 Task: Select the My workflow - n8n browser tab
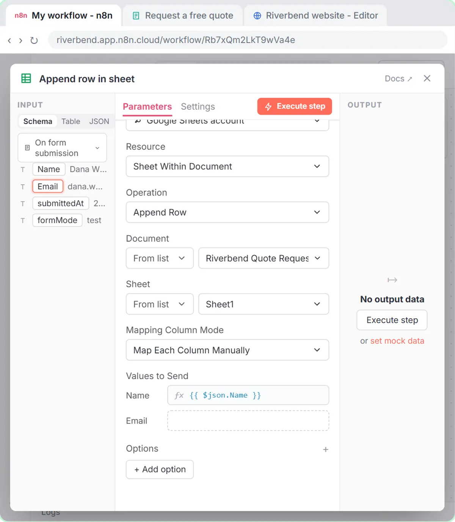(64, 16)
